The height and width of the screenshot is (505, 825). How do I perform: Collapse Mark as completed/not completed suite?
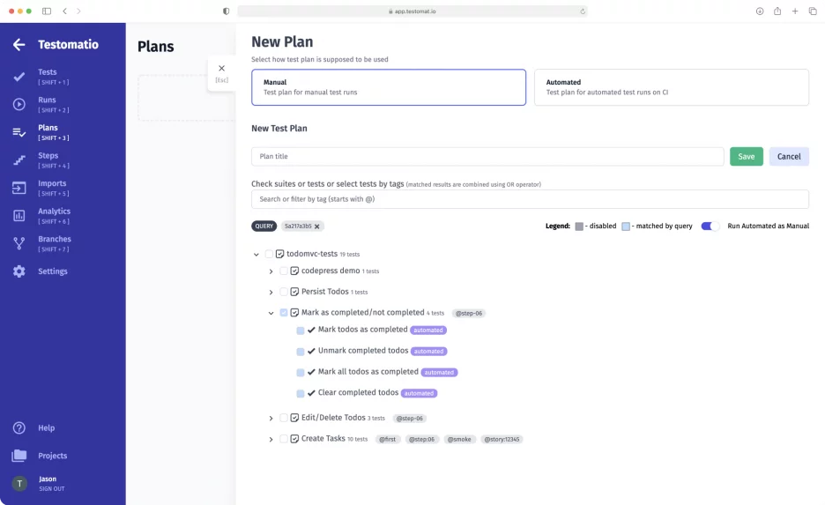pyautogui.click(x=271, y=313)
